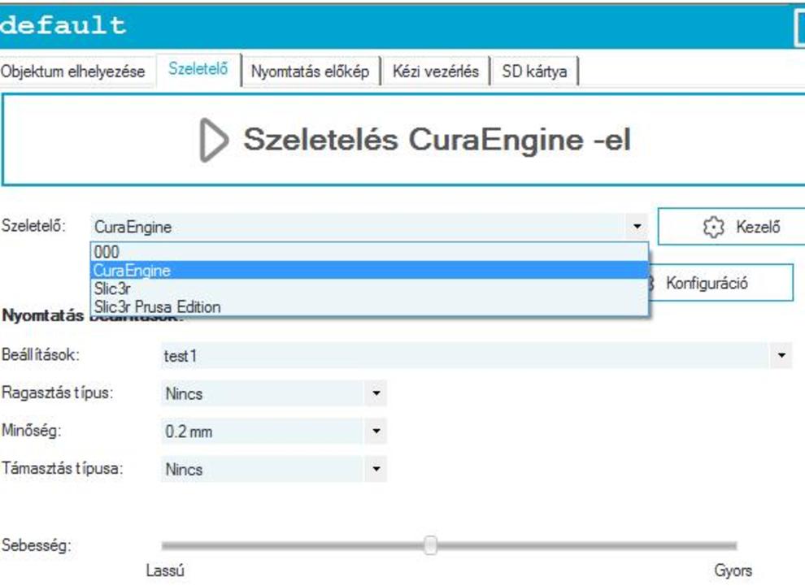Open the Nyomtatás előkép tab
Image resolution: width=805 pixels, height=586 pixels.
310,72
